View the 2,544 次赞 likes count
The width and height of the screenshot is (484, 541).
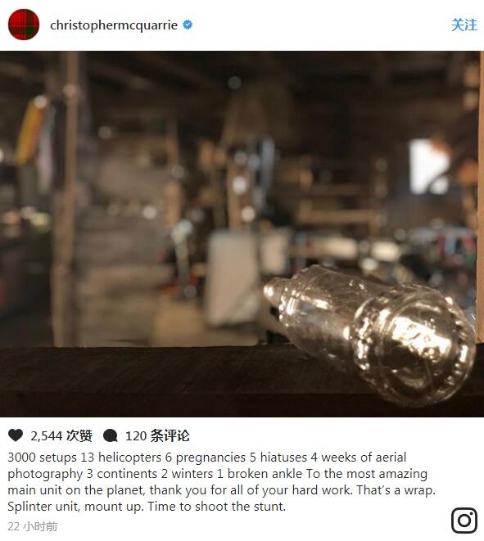click(61, 435)
